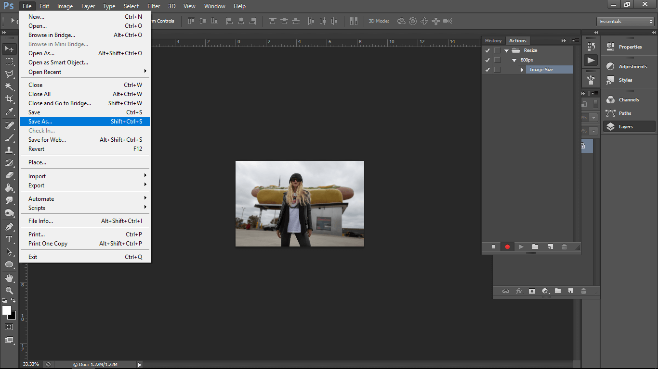Begin recording a new action
The image size is (658, 369).
pos(507,246)
